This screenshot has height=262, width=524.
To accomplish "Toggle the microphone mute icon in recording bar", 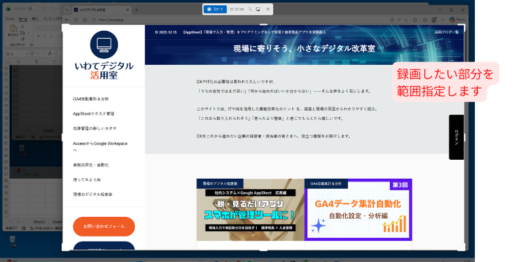I will [250, 9].
